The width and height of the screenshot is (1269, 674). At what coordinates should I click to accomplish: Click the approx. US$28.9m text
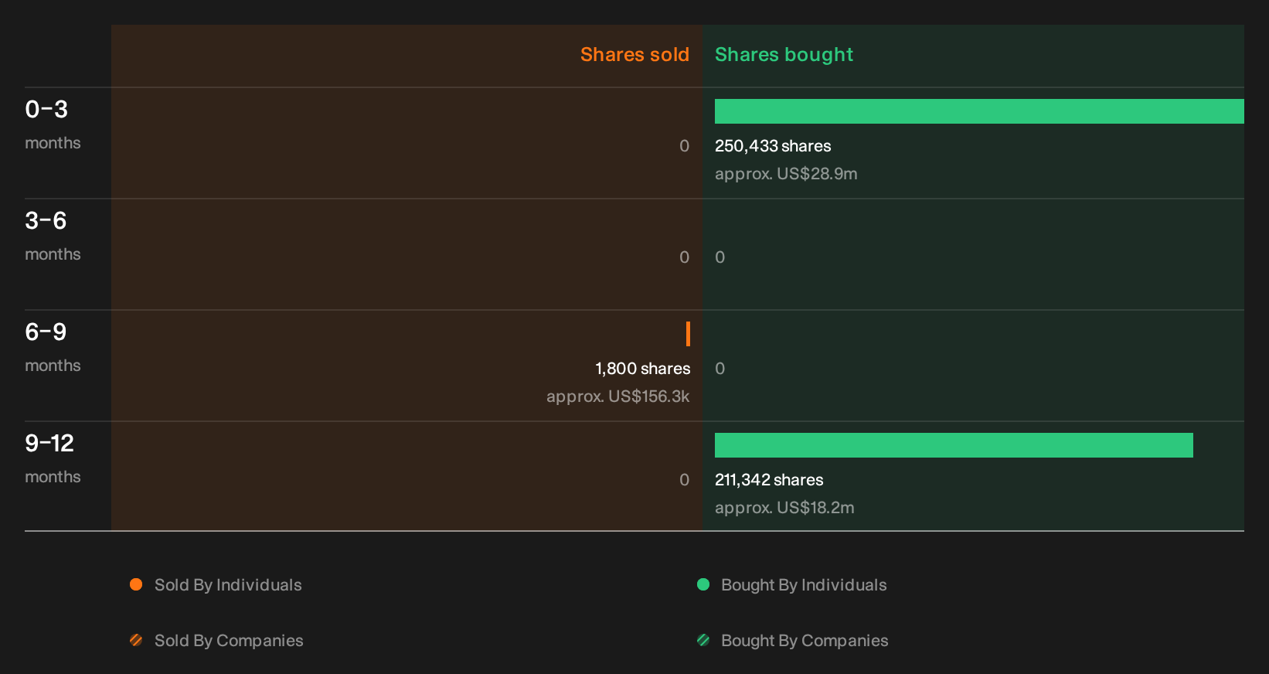point(786,174)
